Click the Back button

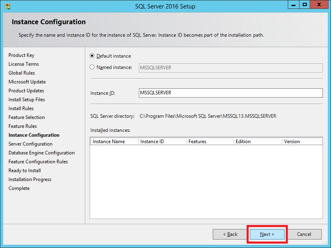pyautogui.click(x=230, y=234)
